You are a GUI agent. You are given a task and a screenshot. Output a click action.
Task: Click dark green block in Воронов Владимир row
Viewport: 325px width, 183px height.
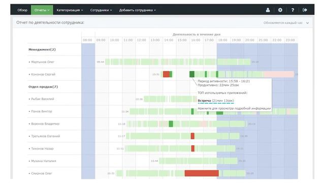(171, 124)
